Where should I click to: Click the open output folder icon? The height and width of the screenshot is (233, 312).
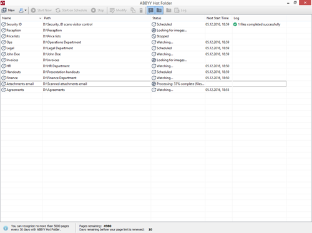click(x=168, y=10)
